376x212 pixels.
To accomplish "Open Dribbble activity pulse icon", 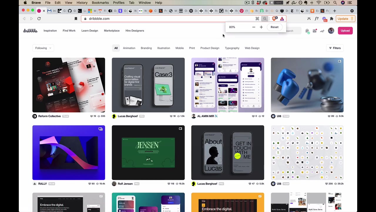I will pyautogui.click(x=322, y=31).
